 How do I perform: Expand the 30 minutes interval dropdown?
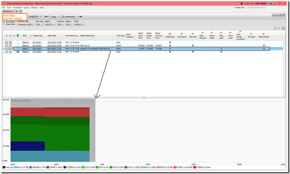[70, 17]
